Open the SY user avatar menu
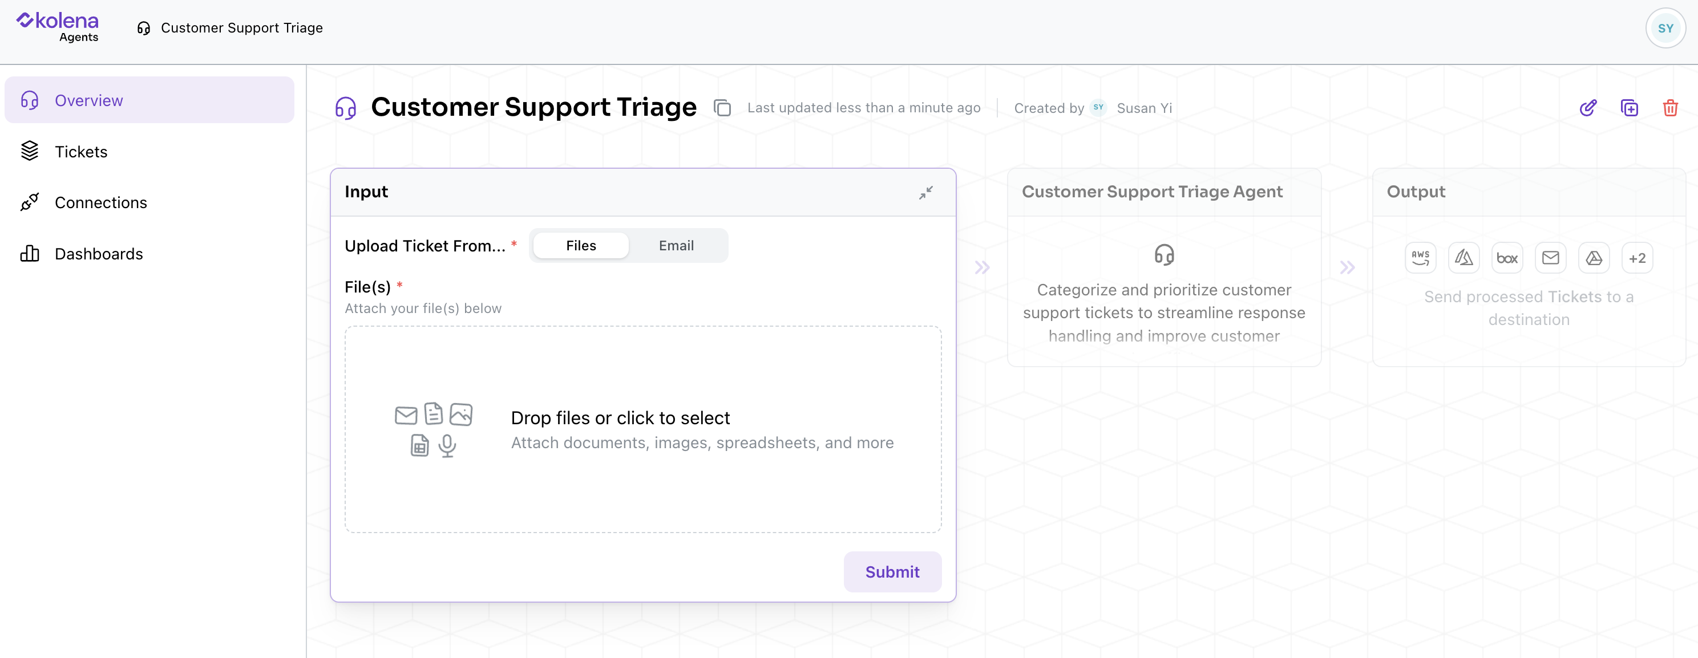This screenshot has height=658, width=1698. click(x=1665, y=29)
